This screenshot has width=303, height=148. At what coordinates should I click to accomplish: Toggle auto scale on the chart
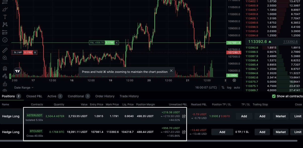point(237,87)
